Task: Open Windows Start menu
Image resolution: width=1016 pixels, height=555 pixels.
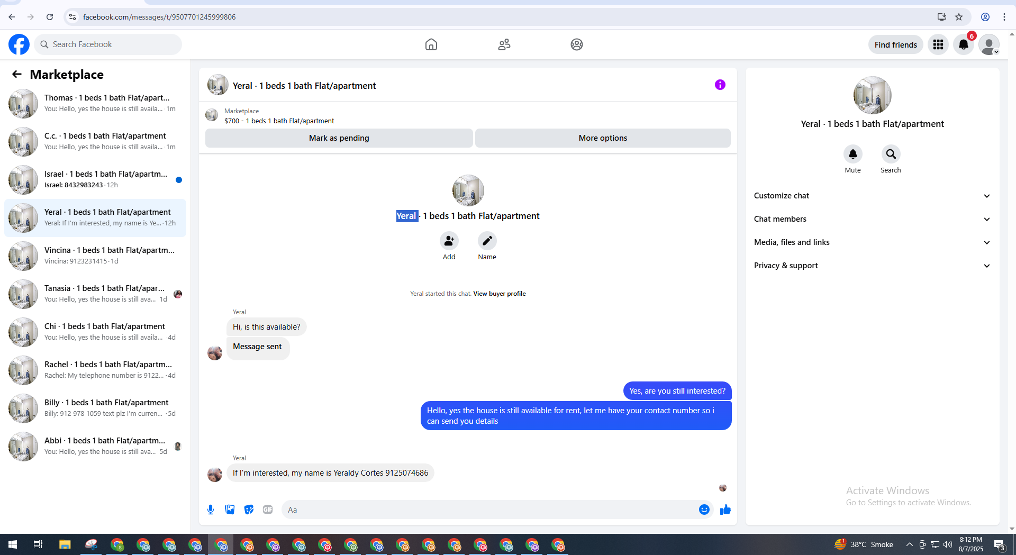Action: pyautogui.click(x=13, y=544)
